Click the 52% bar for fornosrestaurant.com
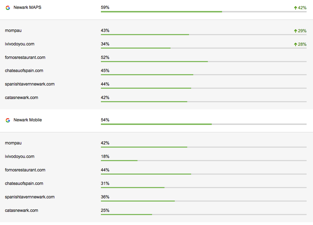Image resolution: width=313 pixels, height=225 pixels. [x=204, y=62]
